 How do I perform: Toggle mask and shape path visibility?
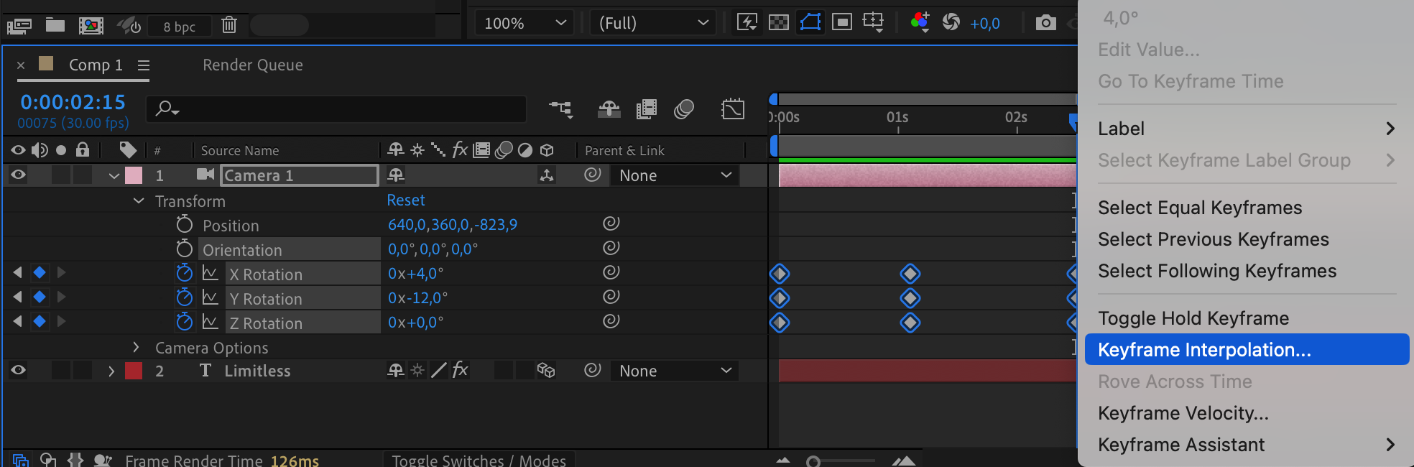[x=810, y=22]
